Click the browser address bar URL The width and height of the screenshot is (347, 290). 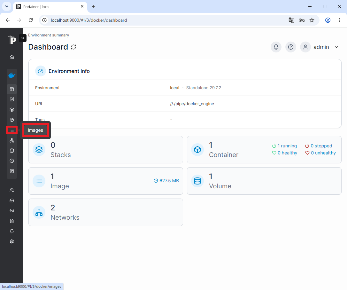pyautogui.click(x=89, y=20)
